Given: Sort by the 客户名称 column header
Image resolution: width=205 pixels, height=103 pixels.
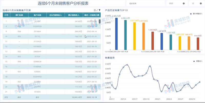Looking at the screenshot, I should pos(37,15).
